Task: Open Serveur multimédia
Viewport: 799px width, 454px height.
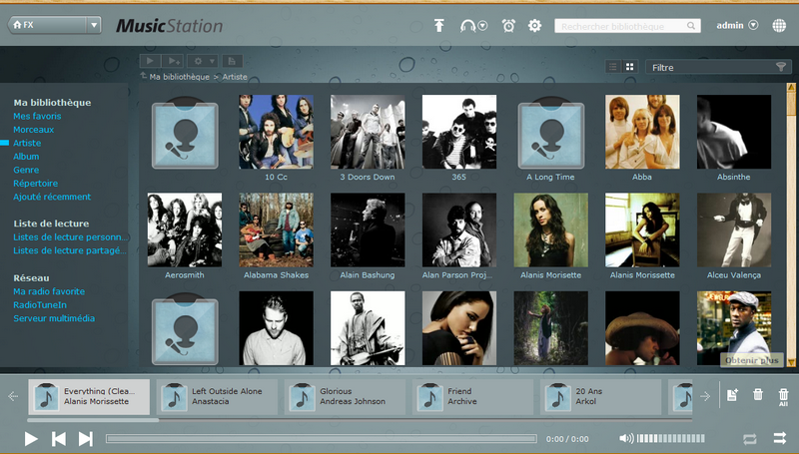Action: coord(54,318)
